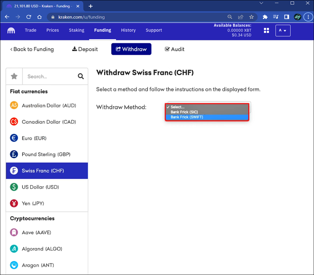Click the search magnifier icon
The height and width of the screenshot is (275, 314).
pyautogui.click(x=81, y=76)
